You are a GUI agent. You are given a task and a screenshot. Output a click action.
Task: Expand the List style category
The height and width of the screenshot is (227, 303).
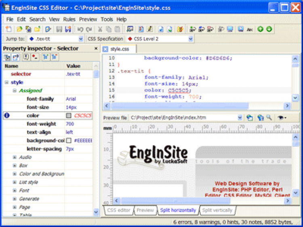[15, 182]
